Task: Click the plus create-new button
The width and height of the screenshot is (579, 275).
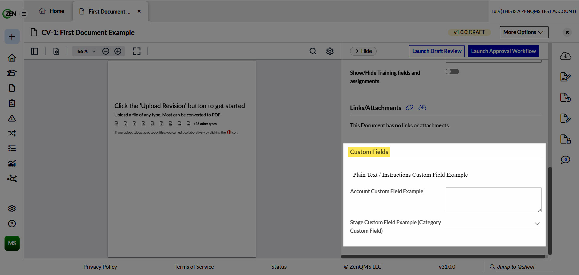Action: [x=12, y=36]
